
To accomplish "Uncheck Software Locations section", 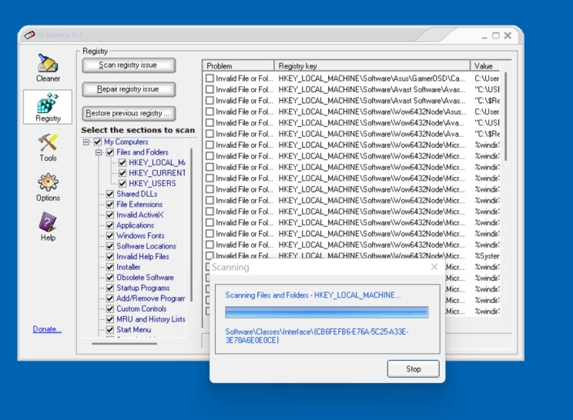I will 110,246.
